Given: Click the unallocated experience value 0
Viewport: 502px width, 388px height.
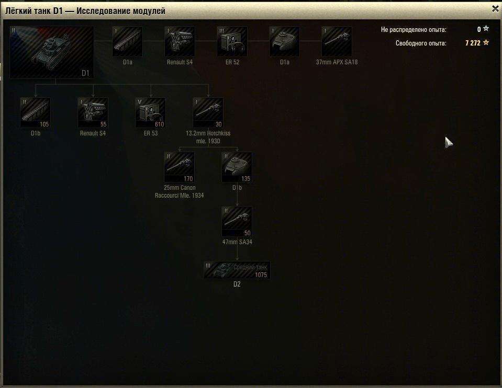Looking at the screenshot, I should pyautogui.click(x=479, y=29).
